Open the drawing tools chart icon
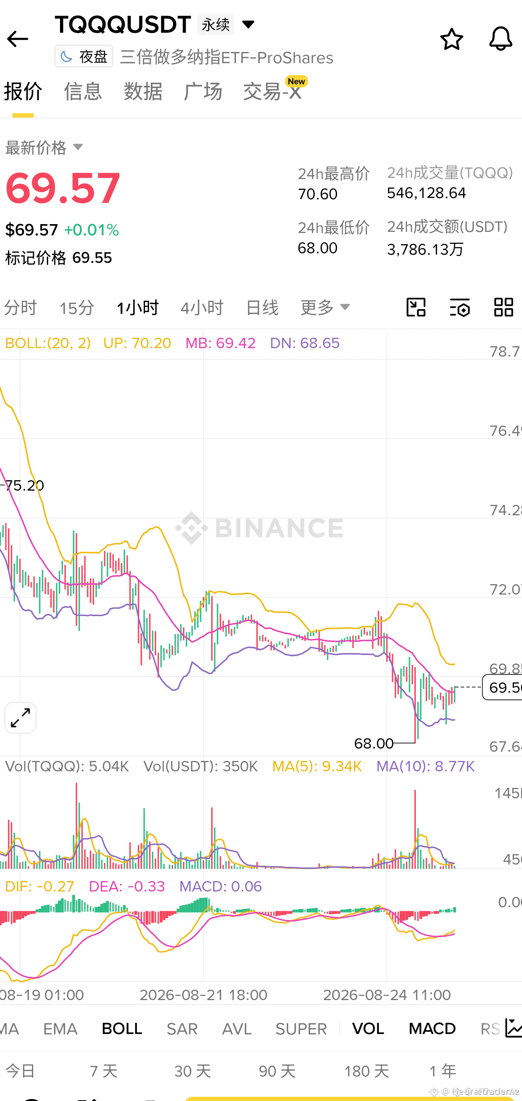522x1101 pixels. pos(416,307)
